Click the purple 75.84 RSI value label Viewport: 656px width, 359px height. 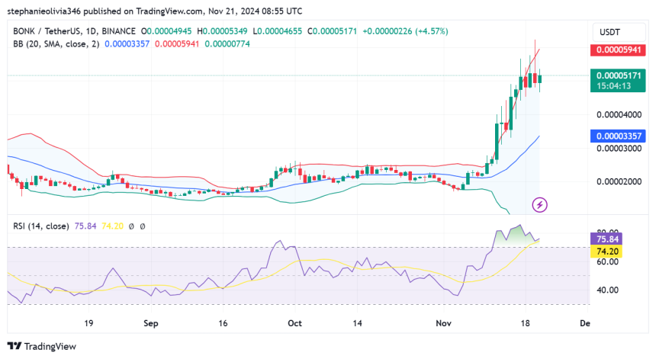pyautogui.click(x=608, y=239)
